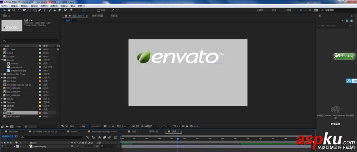Enable frame blending switch in timeline

[x=105, y=137]
